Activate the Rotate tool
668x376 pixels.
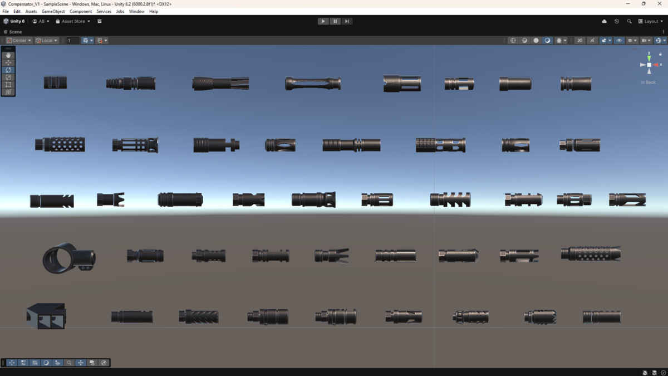[x=8, y=70]
